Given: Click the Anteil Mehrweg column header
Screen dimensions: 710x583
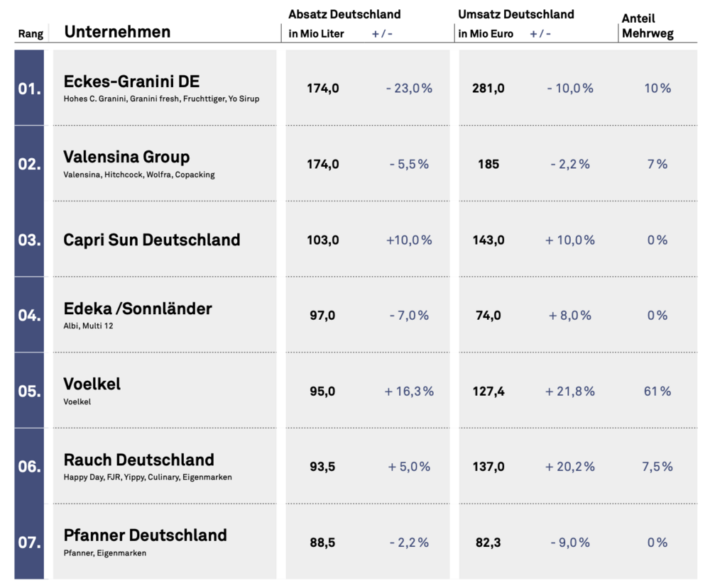Looking at the screenshot, I should pyautogui.click(x=648, y=26).
